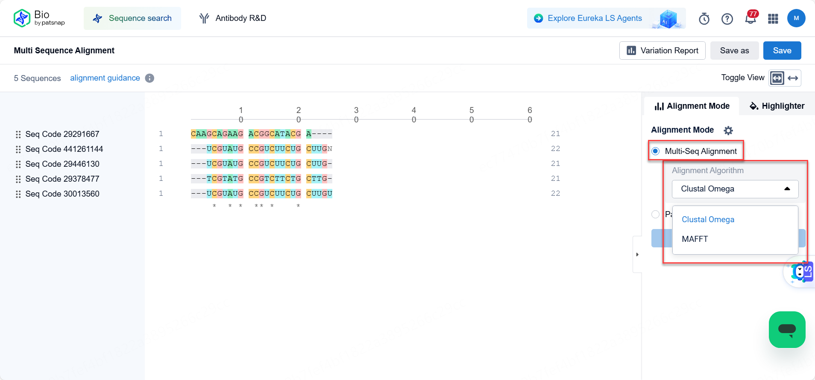Select the Multi-Seq Alignment radio button
The width and height of the screenshot is (815, 380).
[x=656, y=151]
